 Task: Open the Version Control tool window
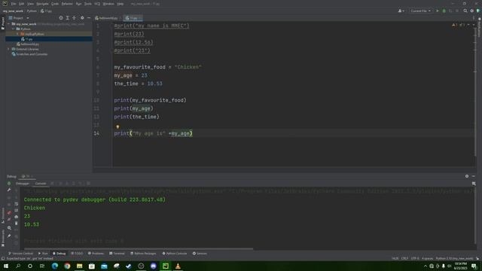click(x=20, y=254)
